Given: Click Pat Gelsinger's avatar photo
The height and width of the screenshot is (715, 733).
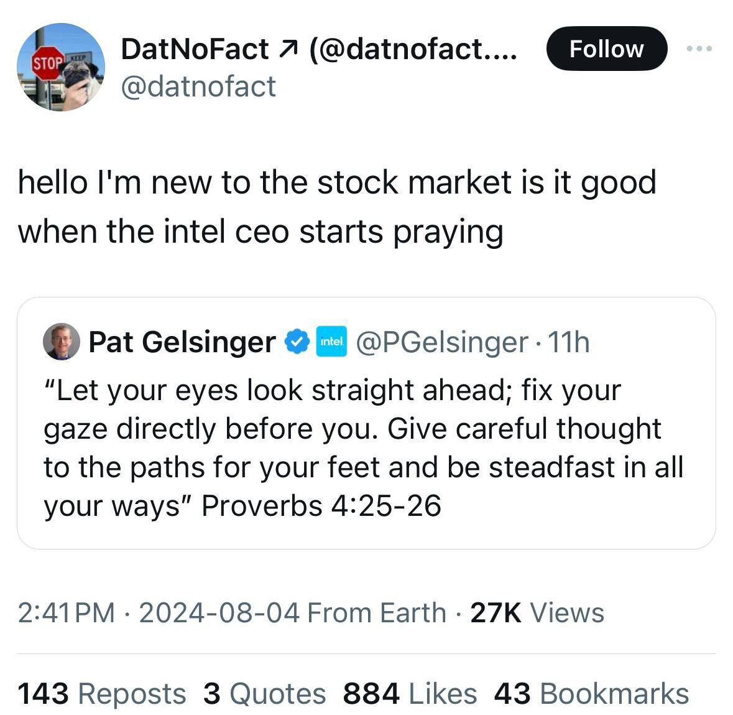Looking at the screenshot, I should (61, 342).
